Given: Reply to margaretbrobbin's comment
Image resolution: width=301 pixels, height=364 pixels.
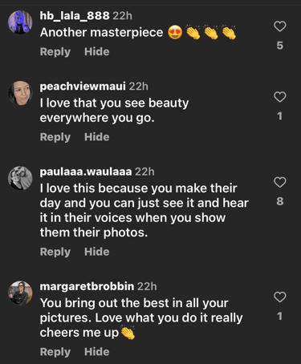Looking at the screenshot, I should [x=55, y=352].
